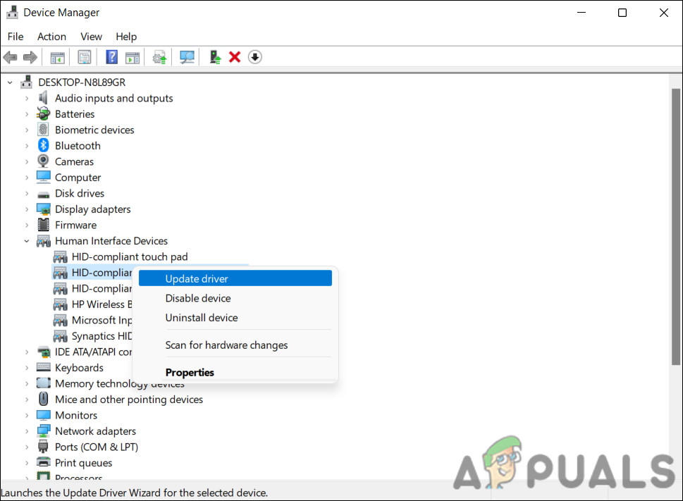The width and height of the screenshot is (683, 501).
Task: Click the Properties toolbar icon
Action: pos(84,56)
